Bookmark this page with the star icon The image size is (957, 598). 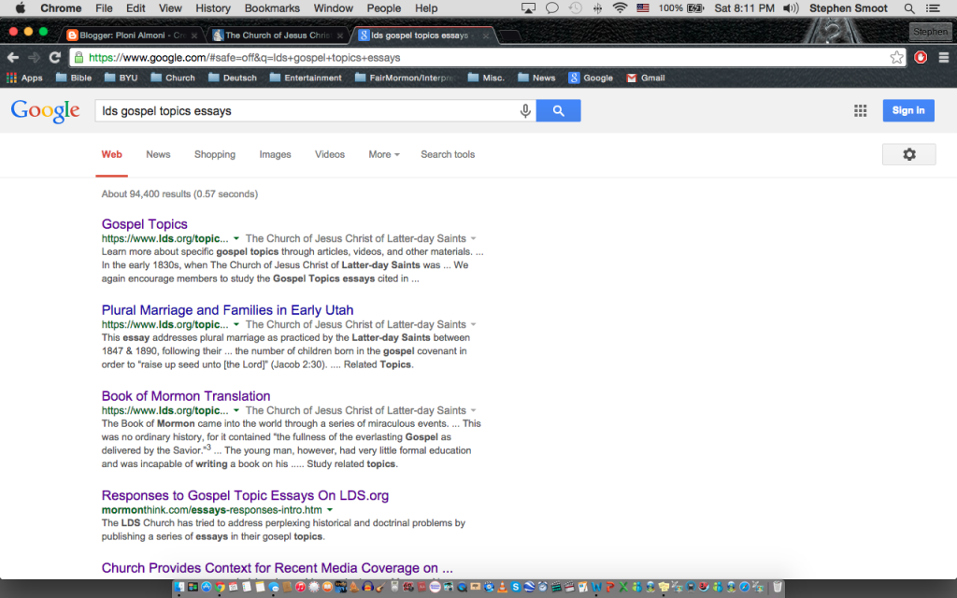[x=896, y=57]
